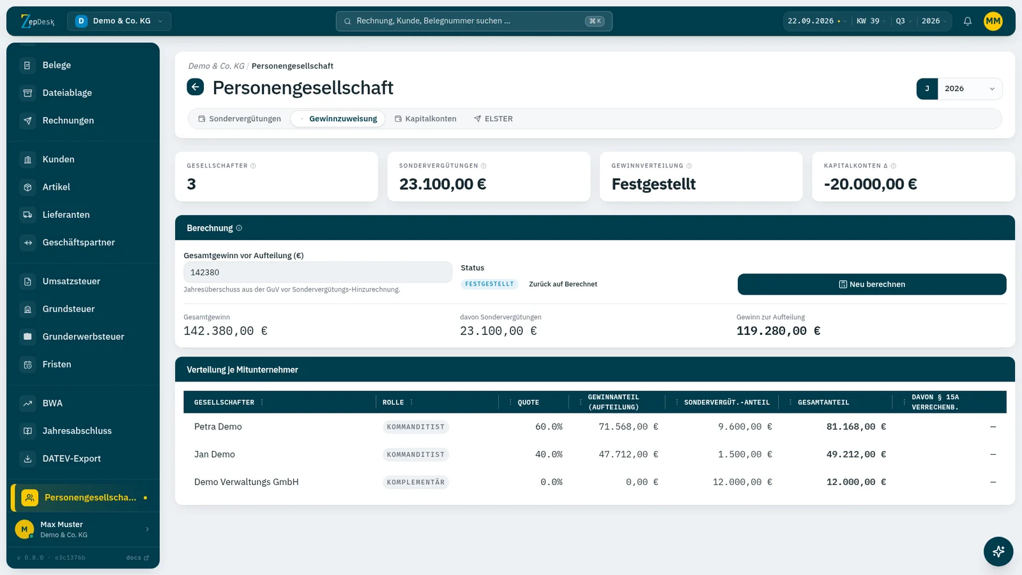
Task: Select the Gewinnzuweisung tab
Action: [x=338, y=119]
